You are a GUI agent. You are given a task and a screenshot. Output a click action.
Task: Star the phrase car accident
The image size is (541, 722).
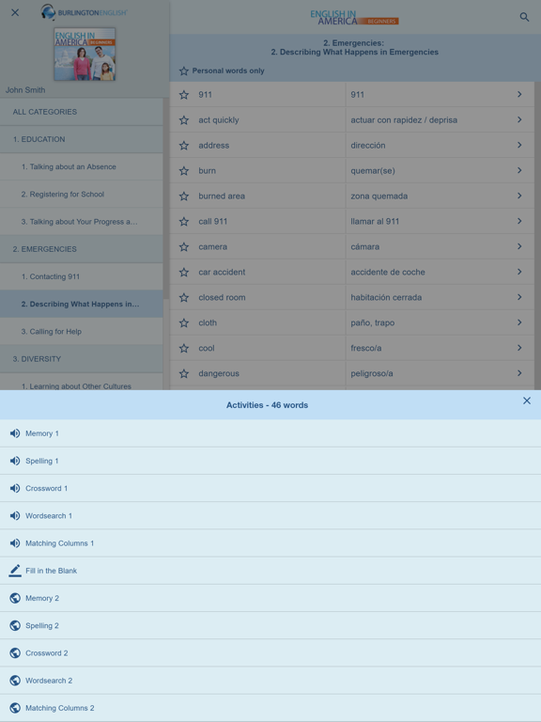pos(184,272)
